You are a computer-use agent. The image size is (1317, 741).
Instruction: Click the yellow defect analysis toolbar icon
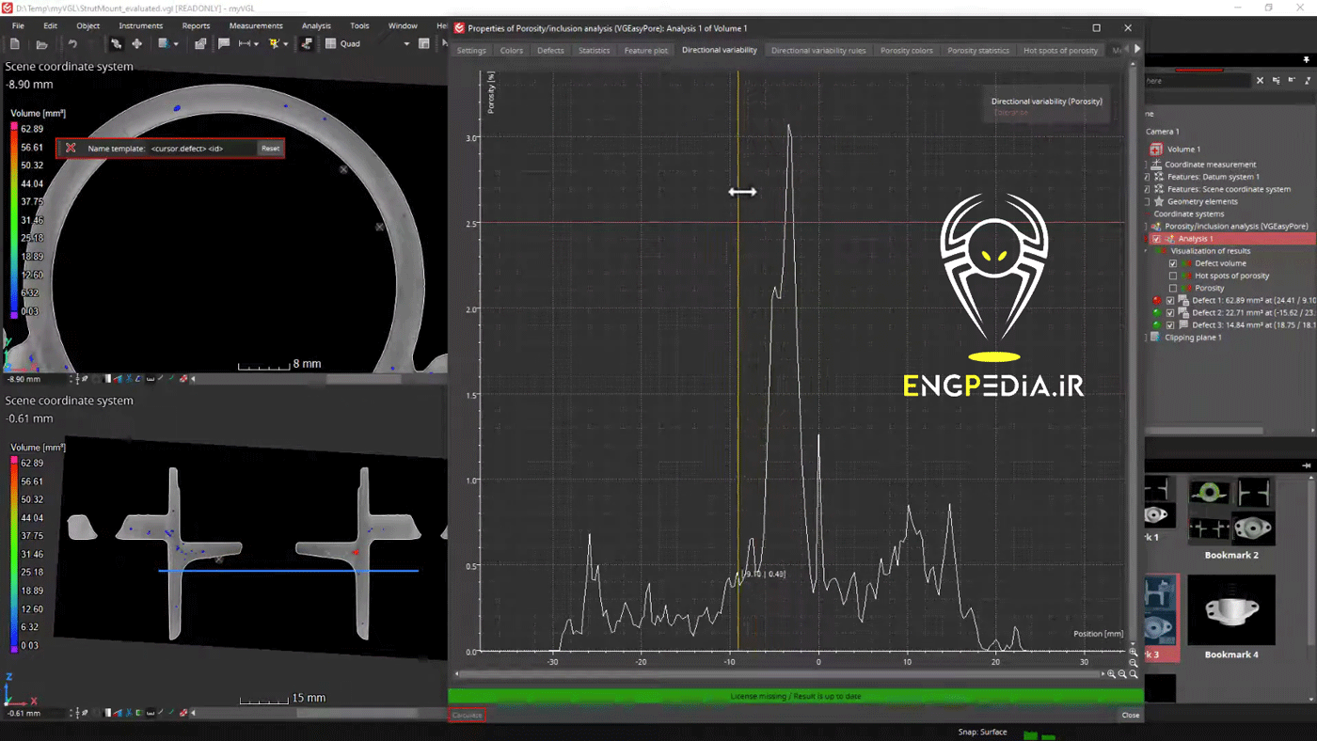click(274, 43)
